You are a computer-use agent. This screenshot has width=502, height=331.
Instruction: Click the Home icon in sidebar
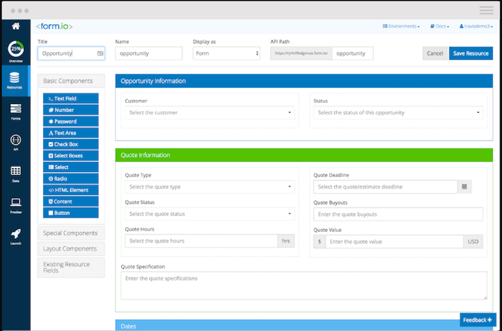tap(15, 26)
